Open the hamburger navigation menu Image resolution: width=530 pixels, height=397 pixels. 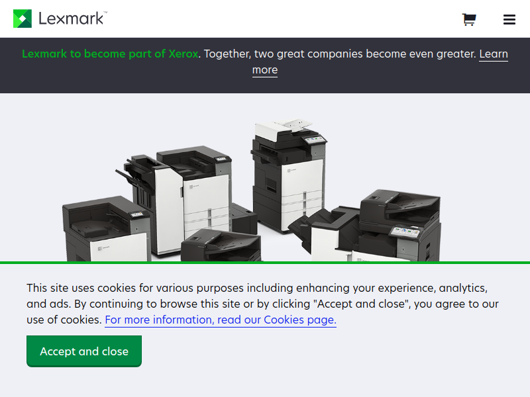pyautogui.click(x=509, y=19)
